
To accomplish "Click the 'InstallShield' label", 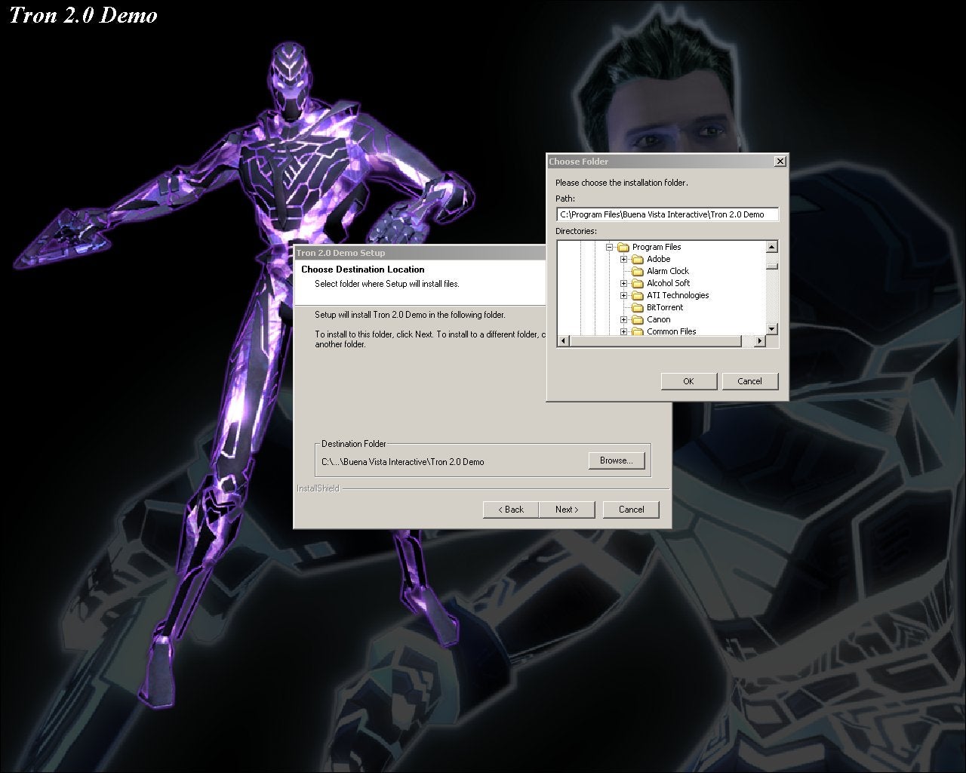I will (318, 488).
